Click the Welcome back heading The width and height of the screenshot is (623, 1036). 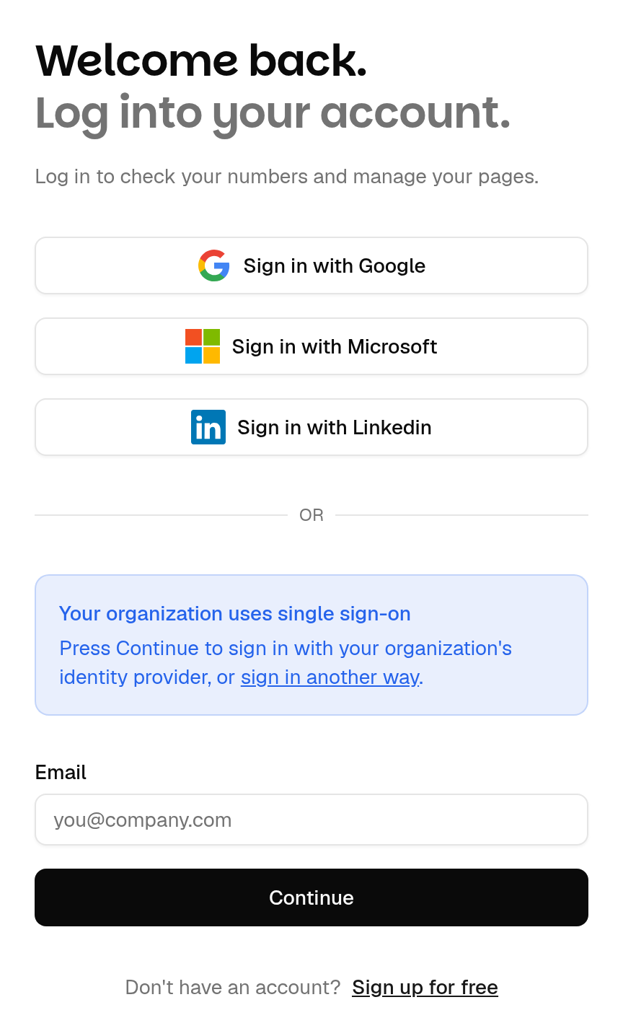(201, 60)
